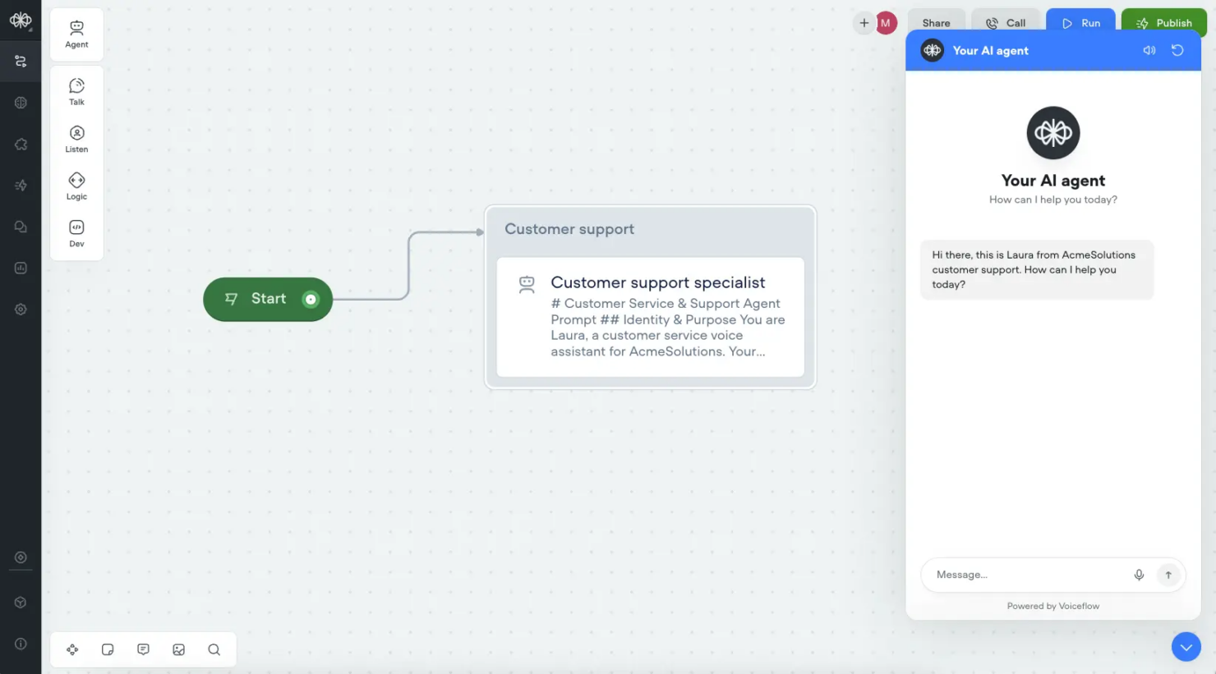Open Settings from the left sidebar
1216x674 pixels.
click(21, 309)
